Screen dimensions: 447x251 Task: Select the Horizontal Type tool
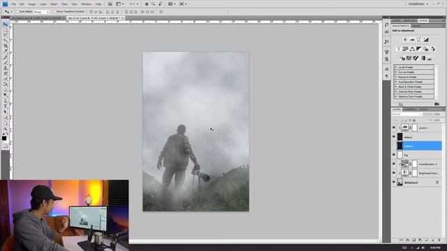[5, 106]
